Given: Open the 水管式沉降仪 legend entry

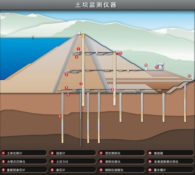Looking at the screenshot, I should coord(23,161).
